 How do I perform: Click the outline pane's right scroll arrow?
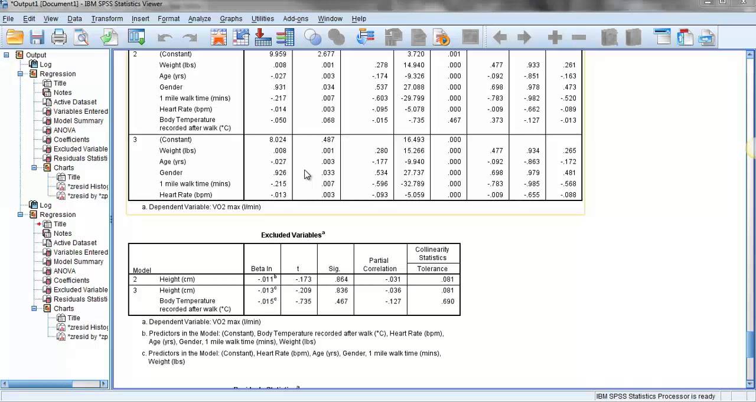point(104,384)
